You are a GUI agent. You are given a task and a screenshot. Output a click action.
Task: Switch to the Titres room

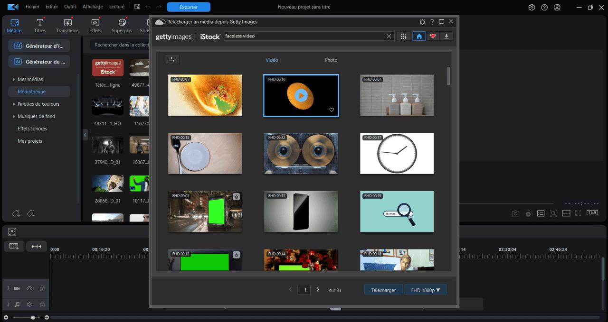(40, 26)
